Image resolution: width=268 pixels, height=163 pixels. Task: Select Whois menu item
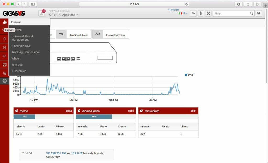(x=15, y=58)
